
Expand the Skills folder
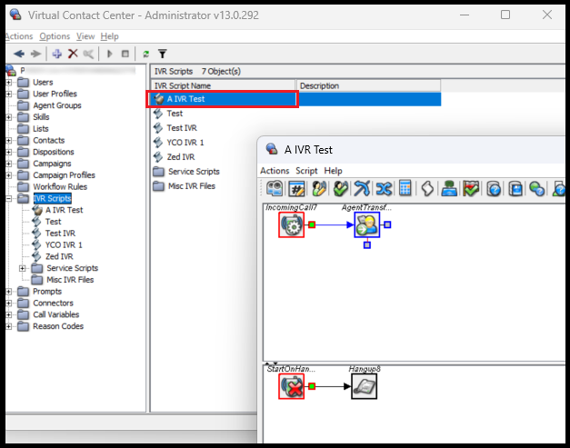[x=9, y=117]
